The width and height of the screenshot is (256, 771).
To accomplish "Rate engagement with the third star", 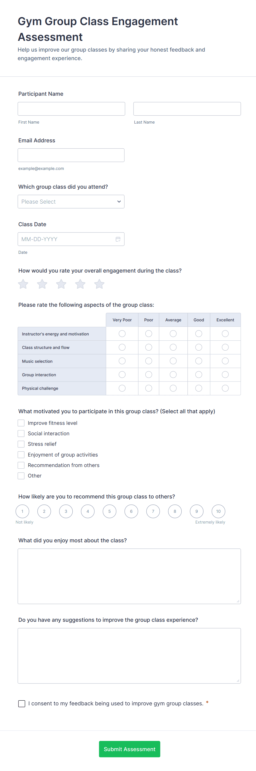I will click(61, 284).
